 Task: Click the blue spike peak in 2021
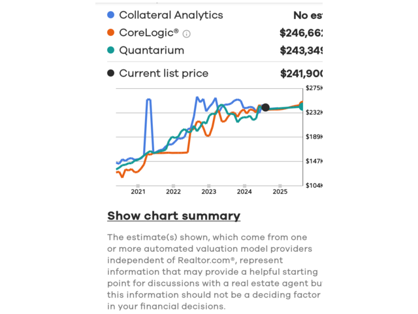(x=149, y=100)
